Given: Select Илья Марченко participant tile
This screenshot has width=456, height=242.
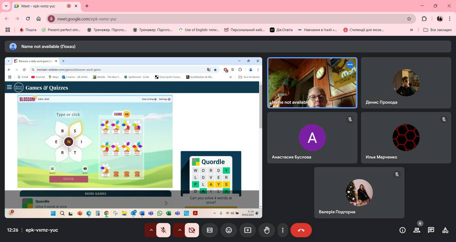Looking at the screenshot, I should tap(406, 138).
